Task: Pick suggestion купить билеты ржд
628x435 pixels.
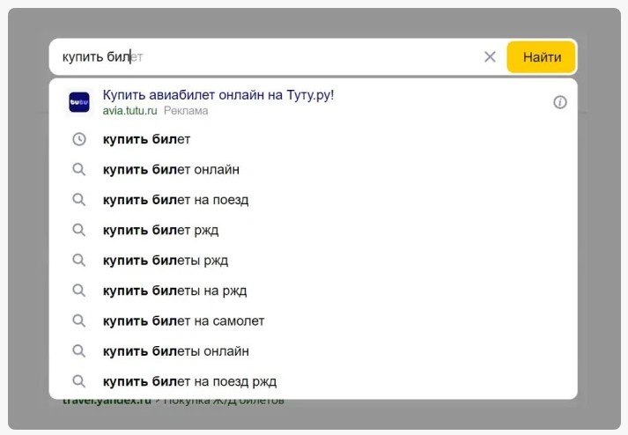Action: tap(314, 261)
